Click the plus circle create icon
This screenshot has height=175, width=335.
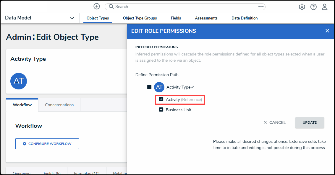[x=97, y=6]
